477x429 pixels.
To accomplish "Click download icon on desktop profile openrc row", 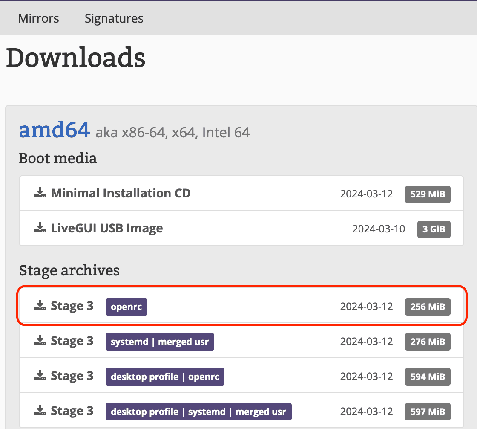I will pyautogui.click(x=40, y=376).
